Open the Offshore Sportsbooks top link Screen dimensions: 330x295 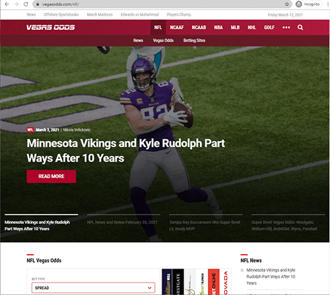[x=61, y=15]
